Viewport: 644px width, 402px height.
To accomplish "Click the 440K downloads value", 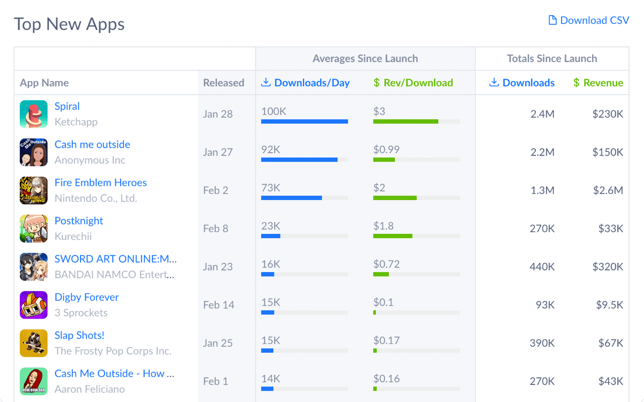I will [542, 267].
